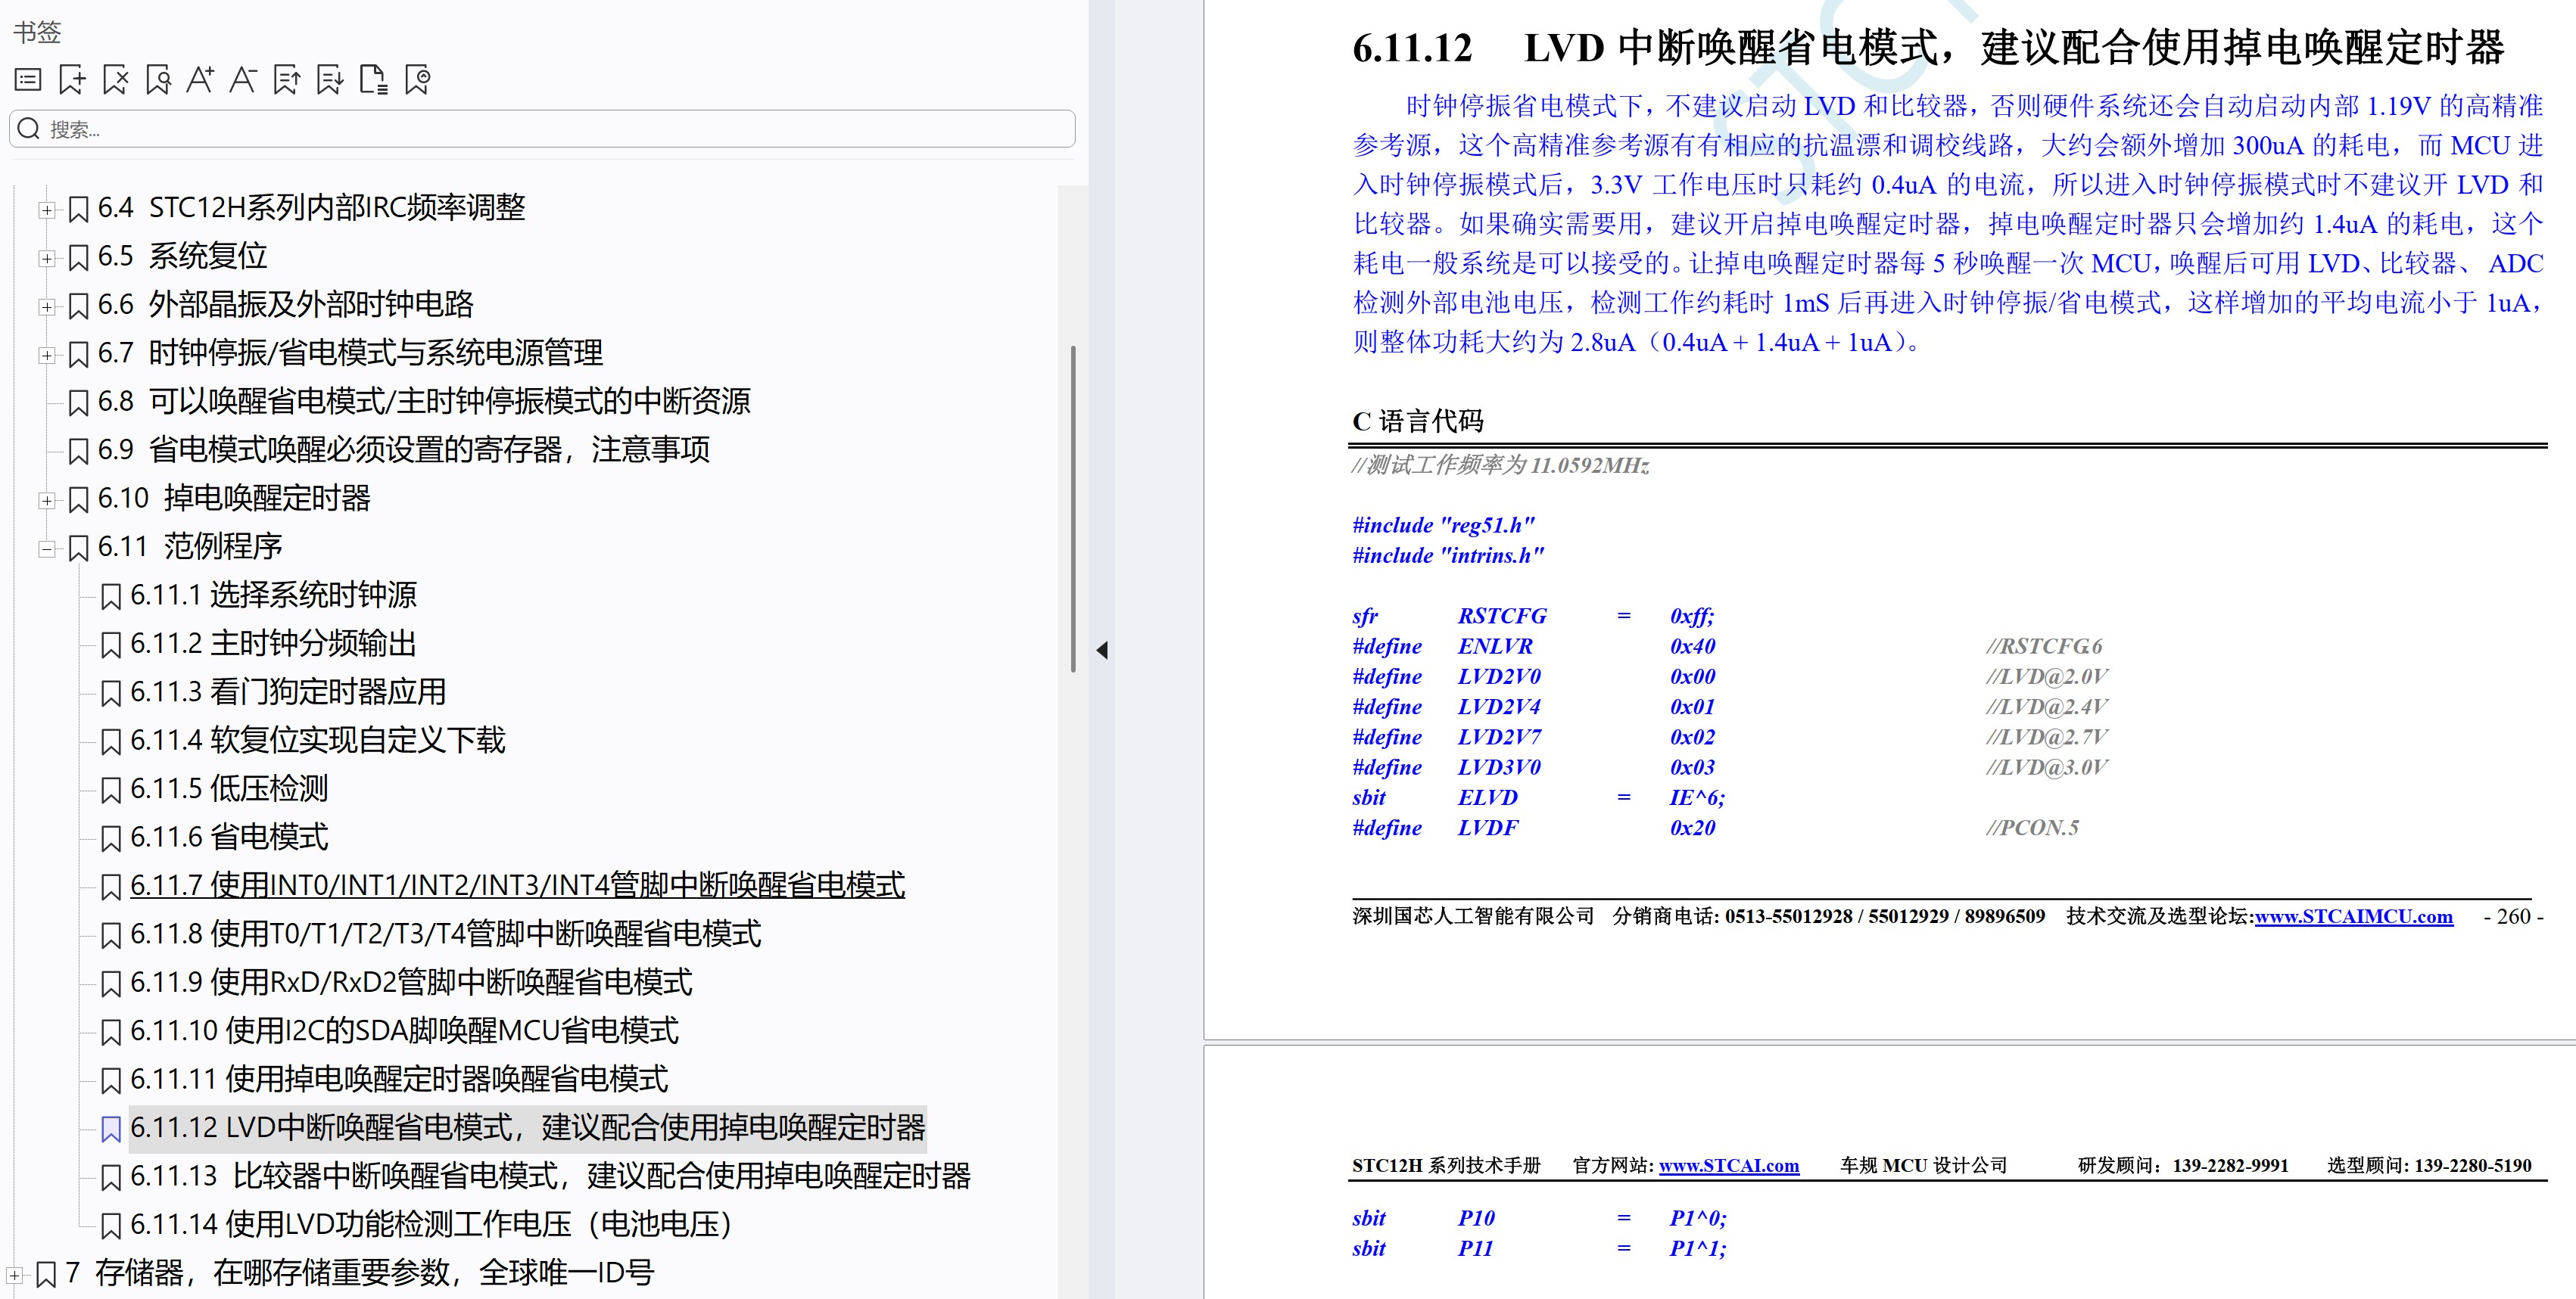
Task: Click the bookmark icon beside 6.11.14 使用LVD功能检测工作电压
Action: click(x=111, y=1226)
